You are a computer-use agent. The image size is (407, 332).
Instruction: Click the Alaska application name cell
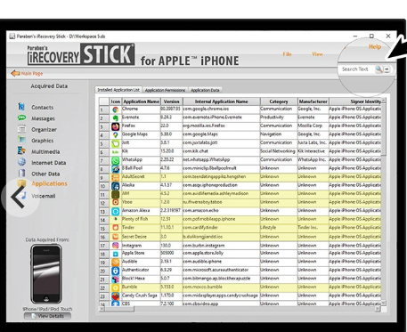[x=141, y=185]
